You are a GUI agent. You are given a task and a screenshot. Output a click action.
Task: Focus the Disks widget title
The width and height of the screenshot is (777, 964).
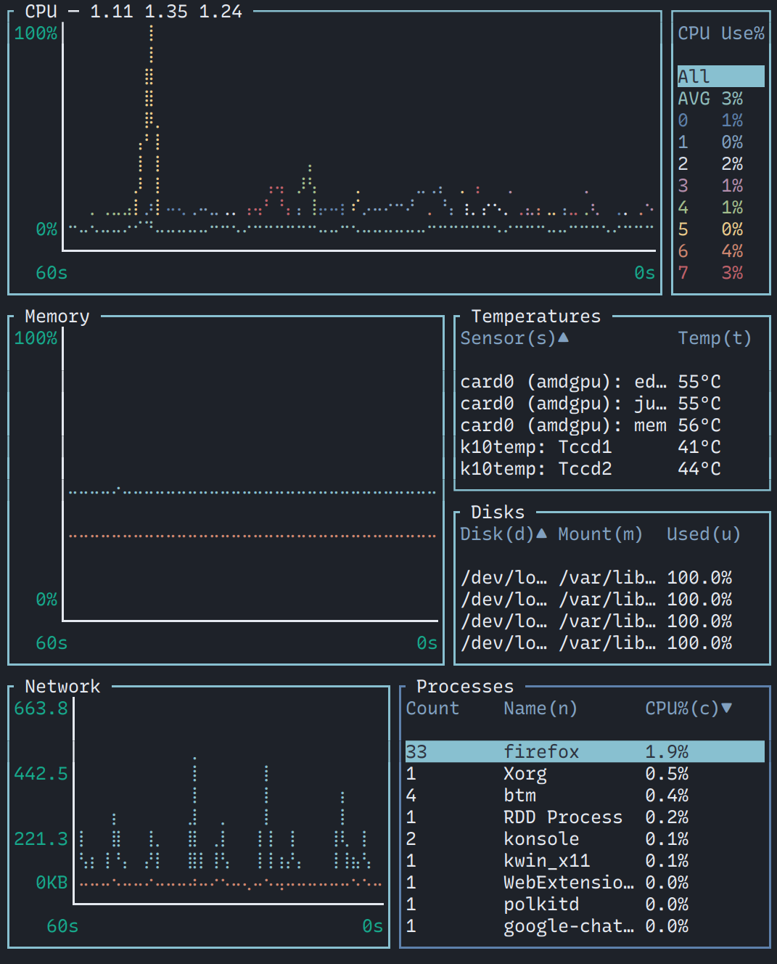498,512
